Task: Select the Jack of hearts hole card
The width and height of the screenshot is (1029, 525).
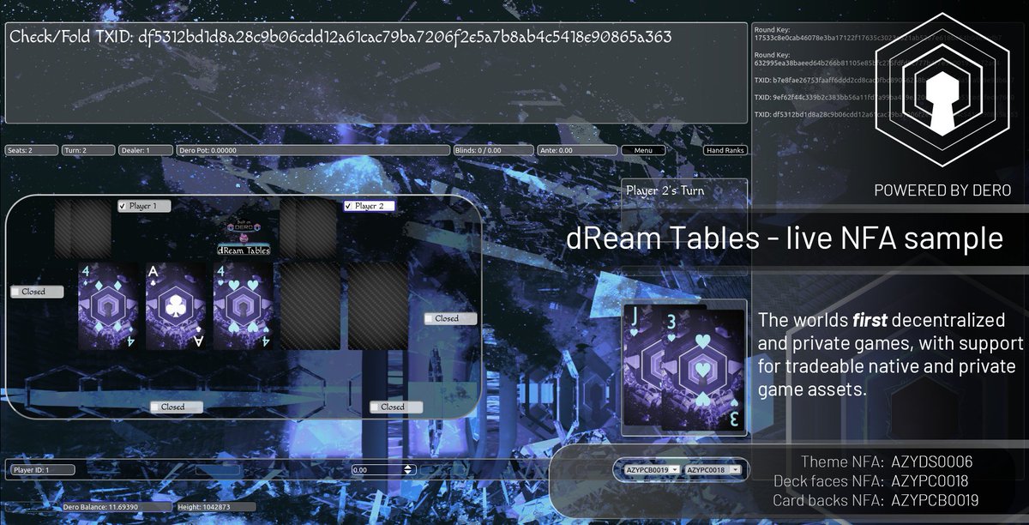Action: click(642, 366)
